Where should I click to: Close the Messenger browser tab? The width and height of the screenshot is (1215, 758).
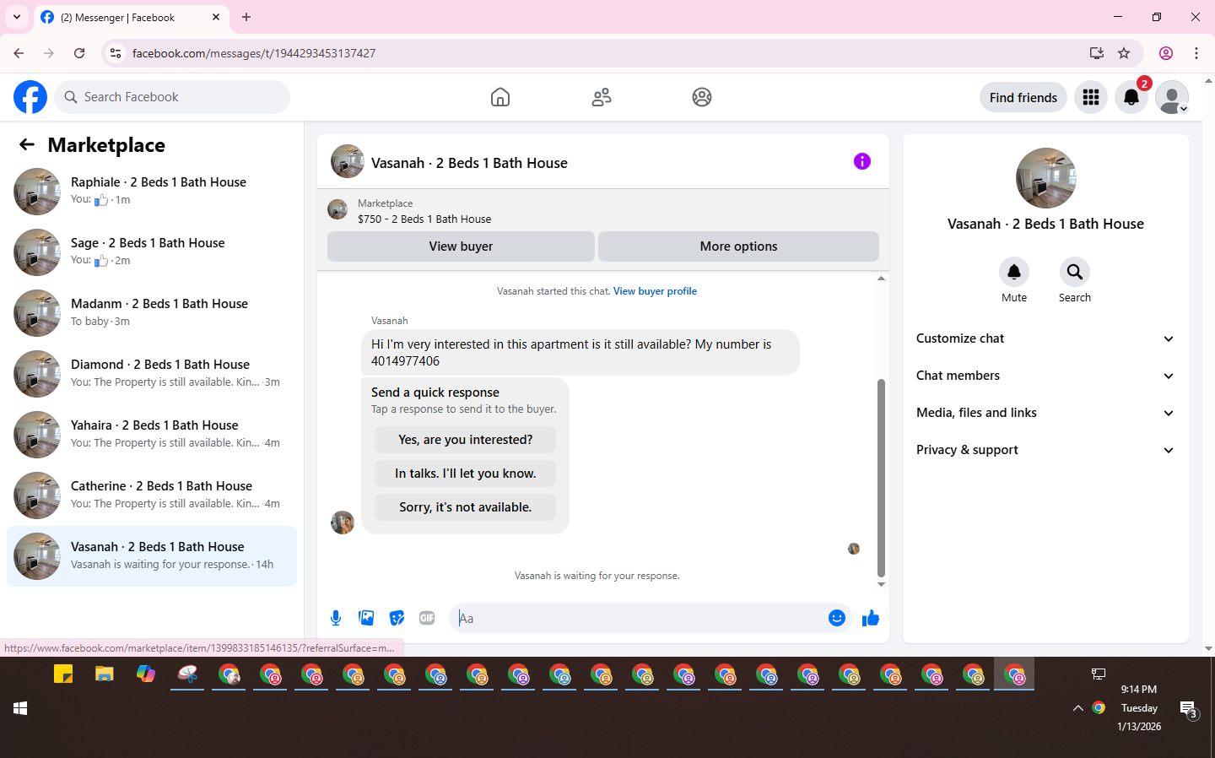coord(216,17)
